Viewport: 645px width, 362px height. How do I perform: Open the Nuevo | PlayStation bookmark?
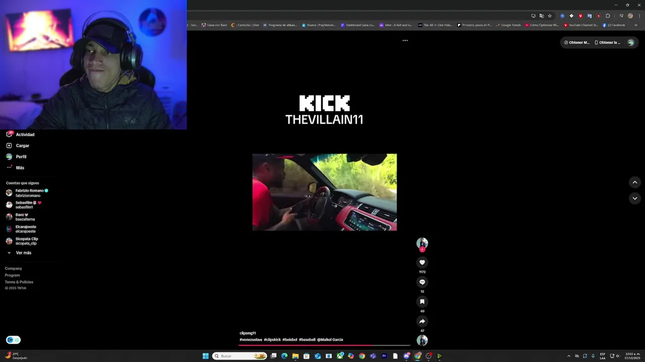(x=318, y=25)
